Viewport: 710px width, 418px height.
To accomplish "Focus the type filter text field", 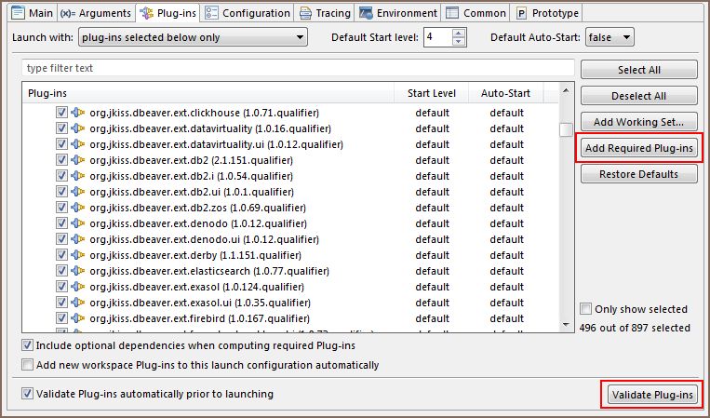I will [298, 68].
